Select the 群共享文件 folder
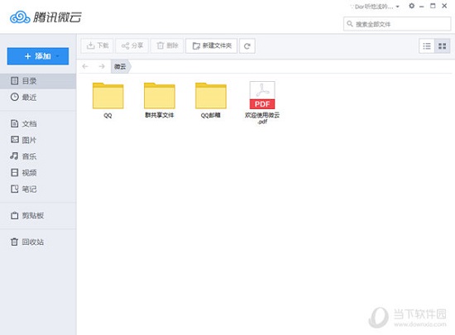This screenshot has height=335, width=455. (x=160, y=100)
